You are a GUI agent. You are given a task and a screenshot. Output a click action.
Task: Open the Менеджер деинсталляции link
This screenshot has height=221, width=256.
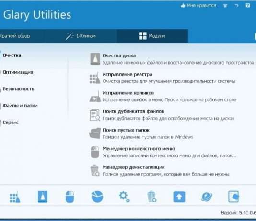(134, 167)
